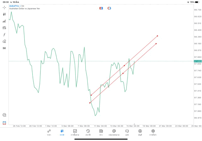The width and height of the screenshot is (202, 141).
Task: Select the upper red trendline end handle
Action: tap(157, 36)
